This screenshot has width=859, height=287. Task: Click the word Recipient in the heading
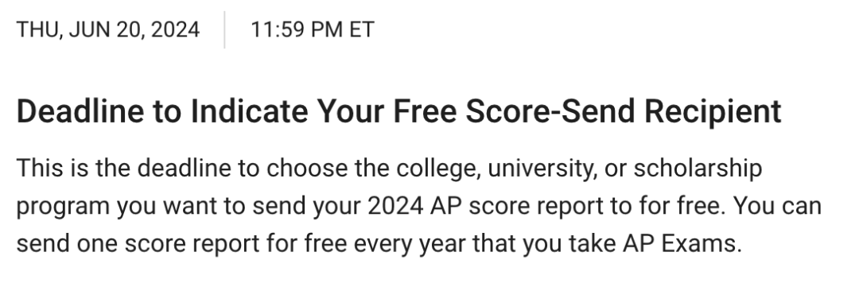(x=713, y=111)
